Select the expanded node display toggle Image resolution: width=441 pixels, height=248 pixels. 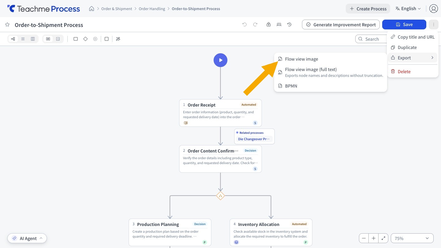click(x=48, y=39)
